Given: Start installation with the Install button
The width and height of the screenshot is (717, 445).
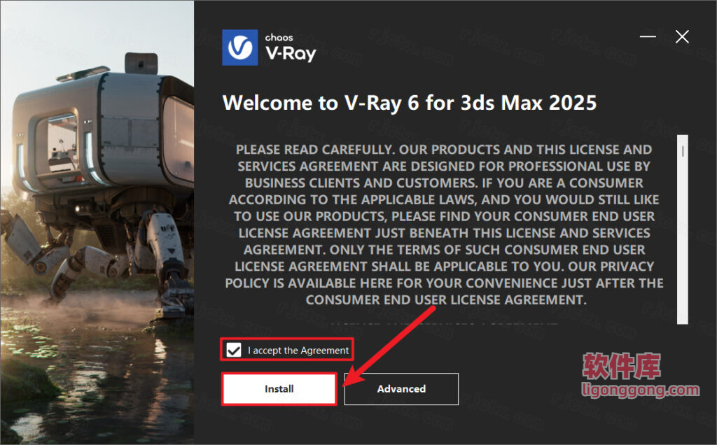Looking at the screenshot, I should (279, 389).
